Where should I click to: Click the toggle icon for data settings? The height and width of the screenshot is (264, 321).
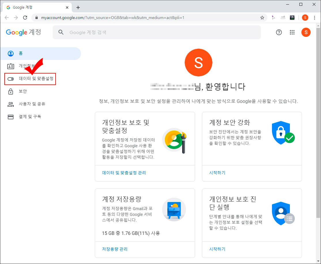click(11, 79)
